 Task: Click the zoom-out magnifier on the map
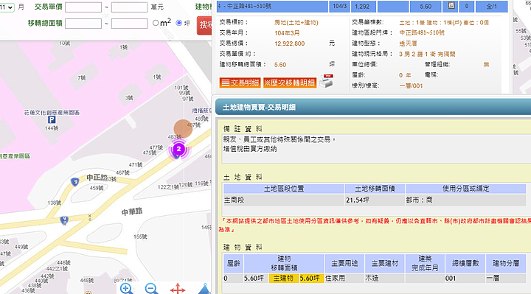click(x=151, y=289)
